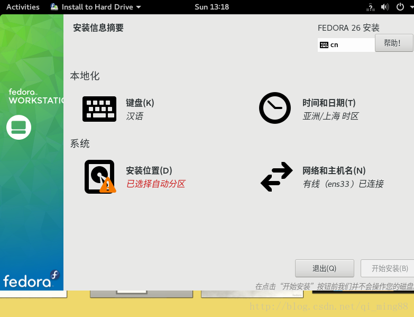Open 时间和日期(T) settings

[x=329, y=103]
